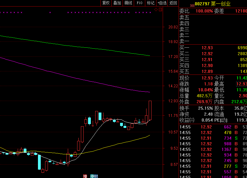Click the small 300 index tag

192,6
